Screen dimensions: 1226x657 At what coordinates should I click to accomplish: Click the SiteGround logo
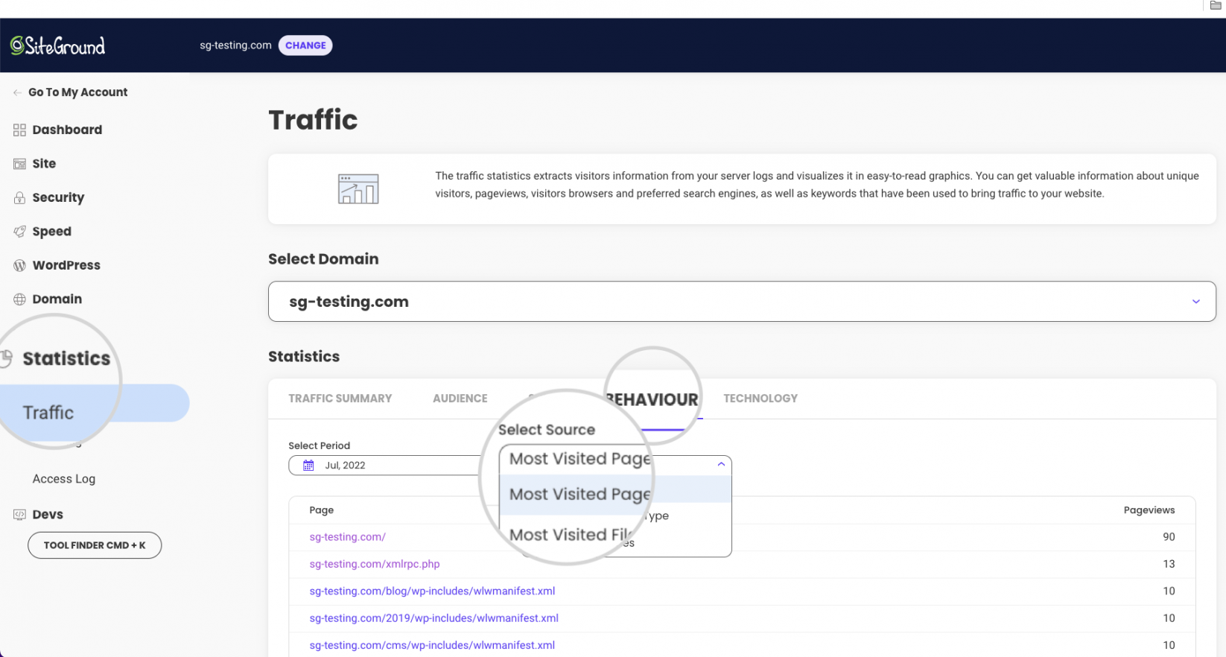[x=57, y=45]
